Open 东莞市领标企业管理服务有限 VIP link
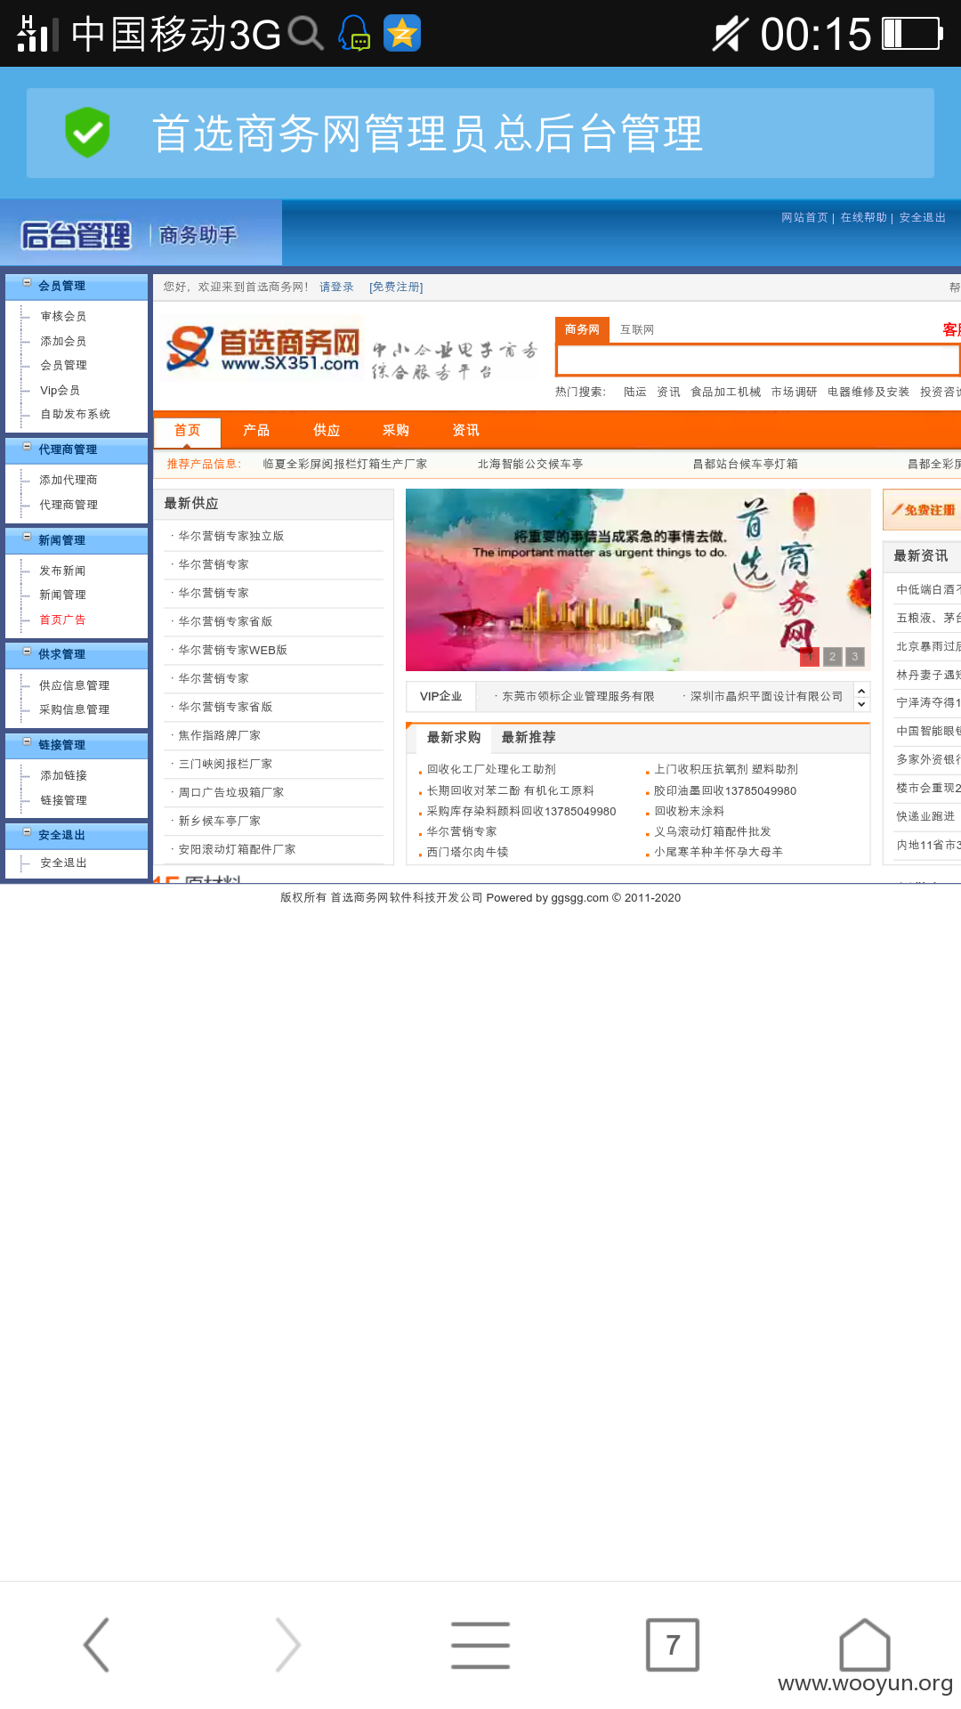The width and height of the screenshot is (961, 1709). pos(577,696)
